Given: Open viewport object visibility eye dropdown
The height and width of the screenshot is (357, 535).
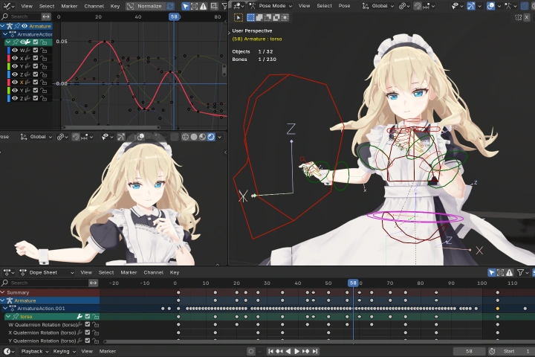Looking at the screenshot, I should tap(456, 6).
